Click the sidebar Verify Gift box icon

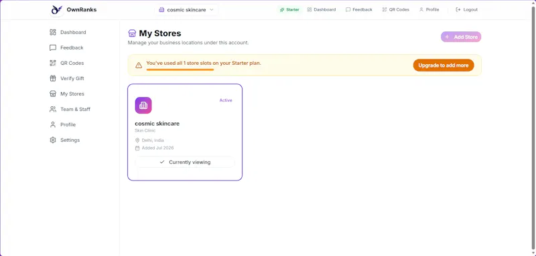point(53,78)
